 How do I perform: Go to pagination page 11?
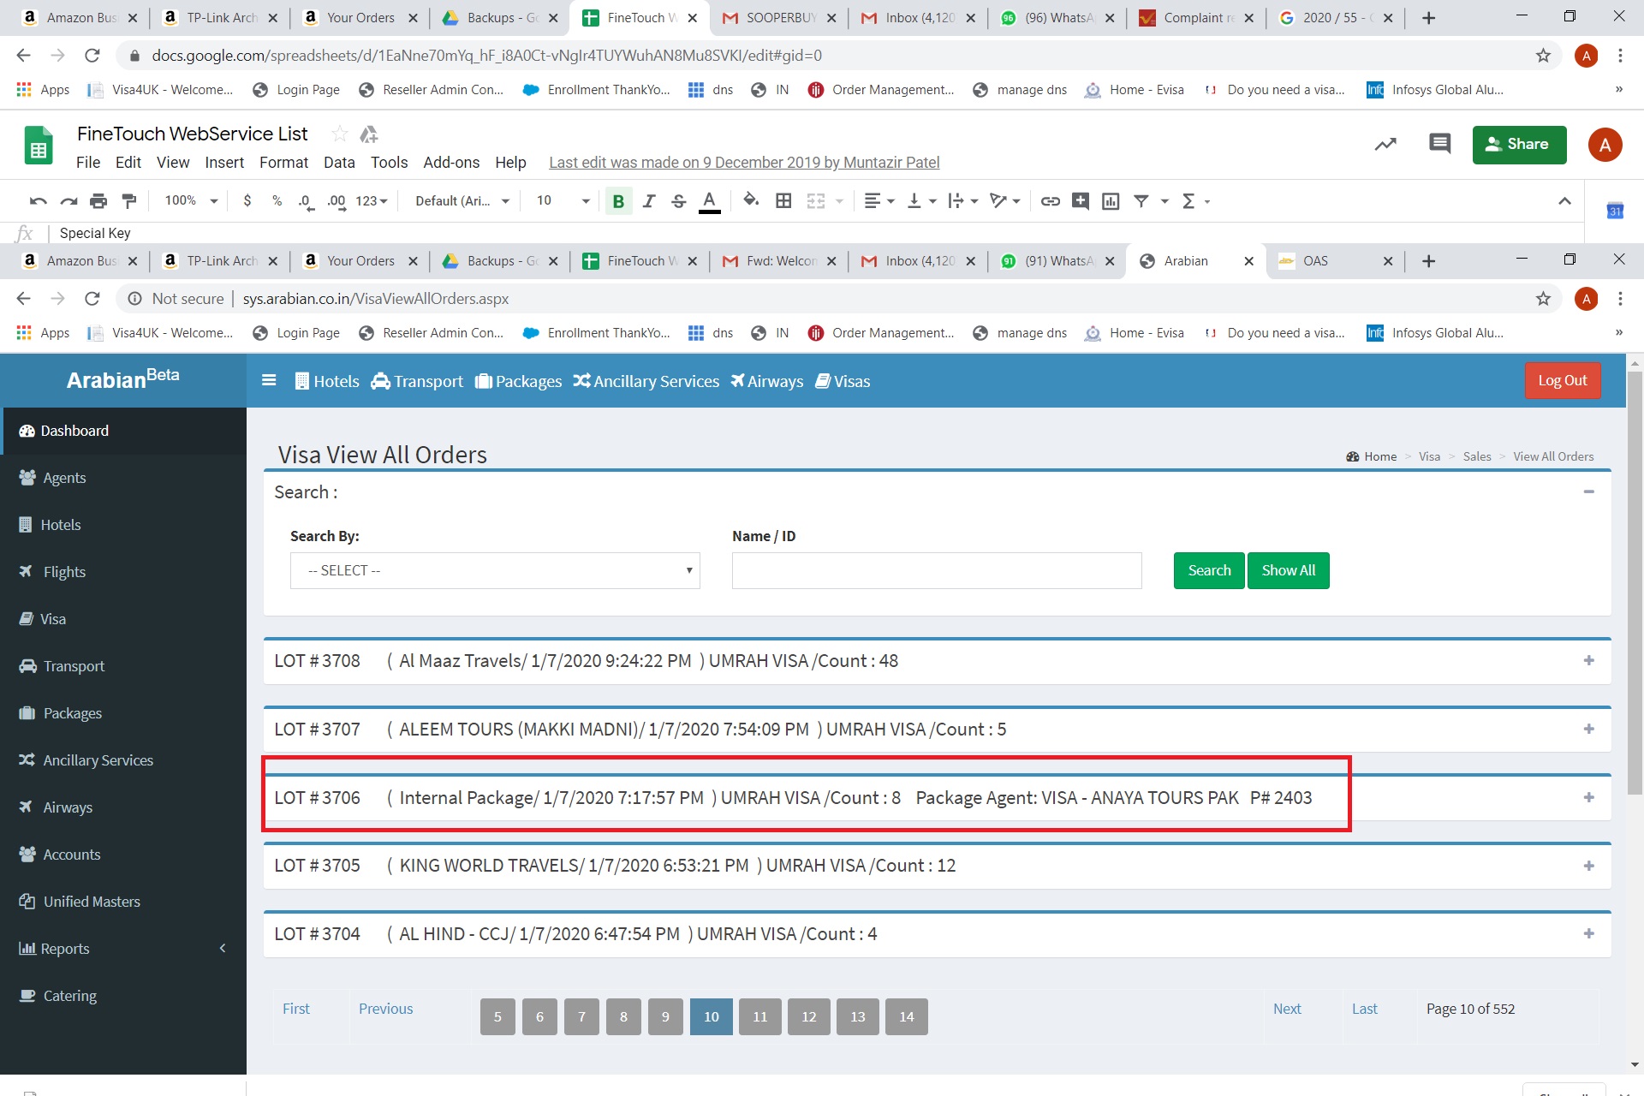click(759, 1016)
